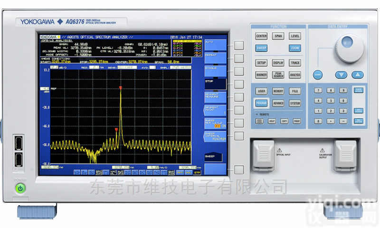Open the SEGMENT POINT softkey setting
This screenshot has height=228, width=380.
pos(215,110)
